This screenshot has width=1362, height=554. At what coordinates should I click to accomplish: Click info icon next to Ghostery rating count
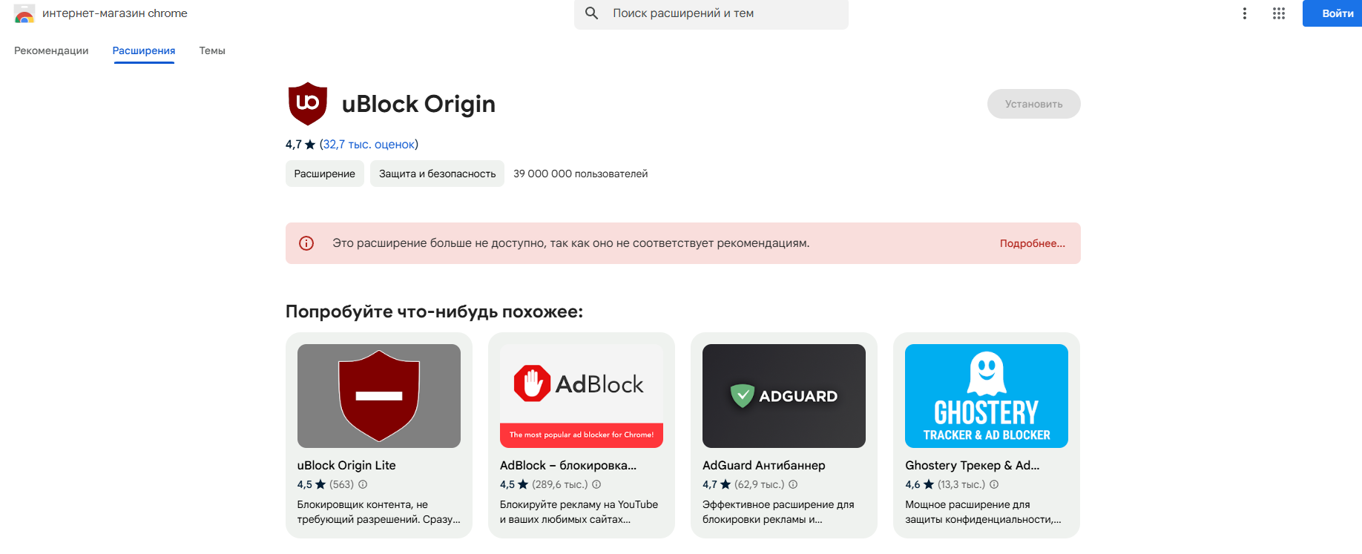tap(994, 484)
